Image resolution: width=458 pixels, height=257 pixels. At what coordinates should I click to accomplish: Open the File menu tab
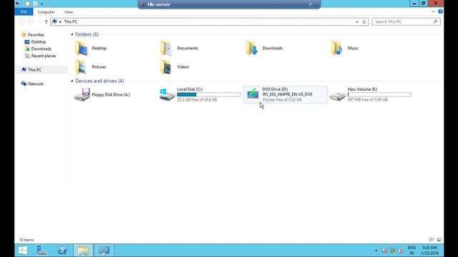tap(24, 11)
